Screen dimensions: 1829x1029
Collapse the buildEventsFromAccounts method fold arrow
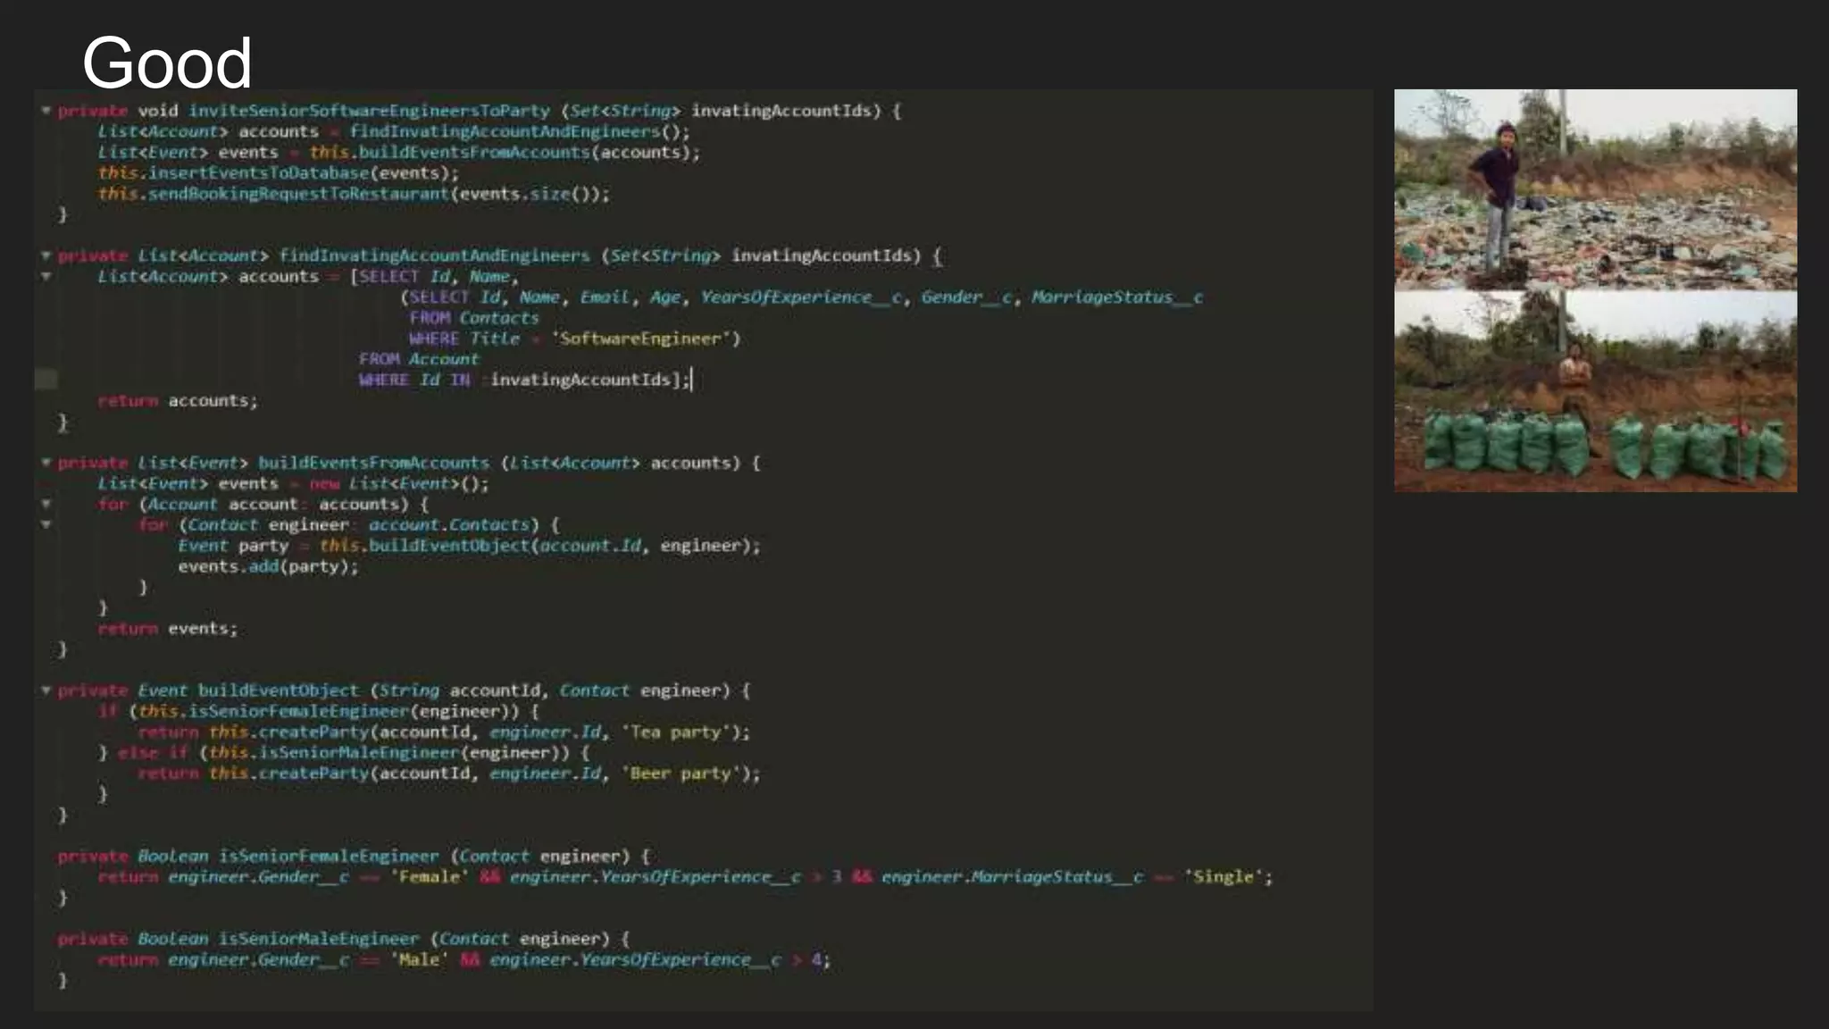tap(46, 463)
